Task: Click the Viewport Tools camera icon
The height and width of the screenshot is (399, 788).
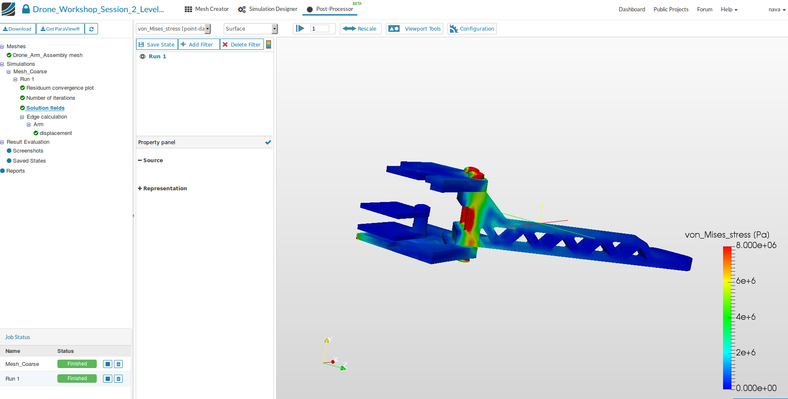Action: [x=394, y=28]
